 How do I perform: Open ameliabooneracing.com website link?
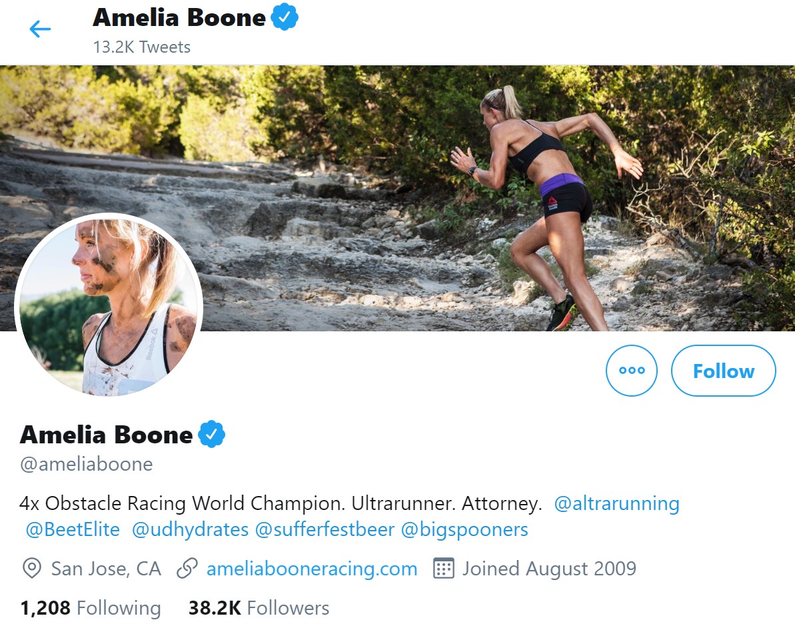pos(312,569)
